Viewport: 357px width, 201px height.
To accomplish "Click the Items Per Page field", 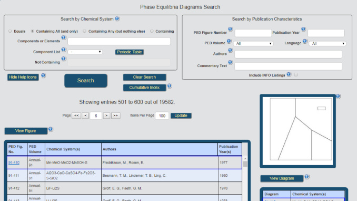I will (162, 116).
